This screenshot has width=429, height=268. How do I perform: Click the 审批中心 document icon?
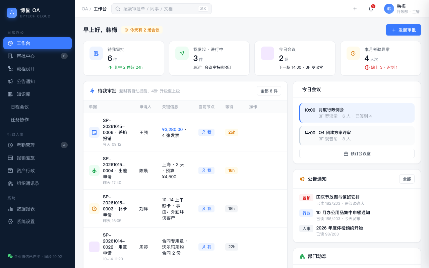pos(10,56)
